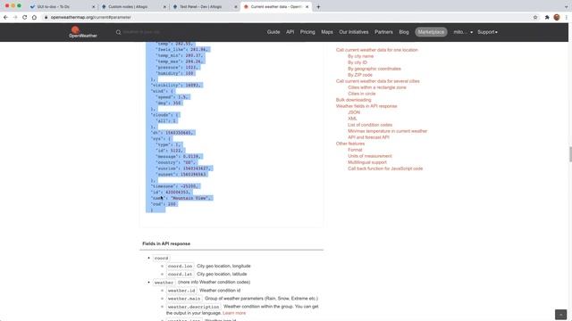
Task: Open a new browser tab
Action: pos(318,6)
